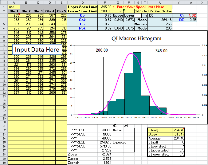The height and width of the screenshot is (165, 208).
Task: Click the Lower Spec Limit value cell in column P
Action: 105,11
